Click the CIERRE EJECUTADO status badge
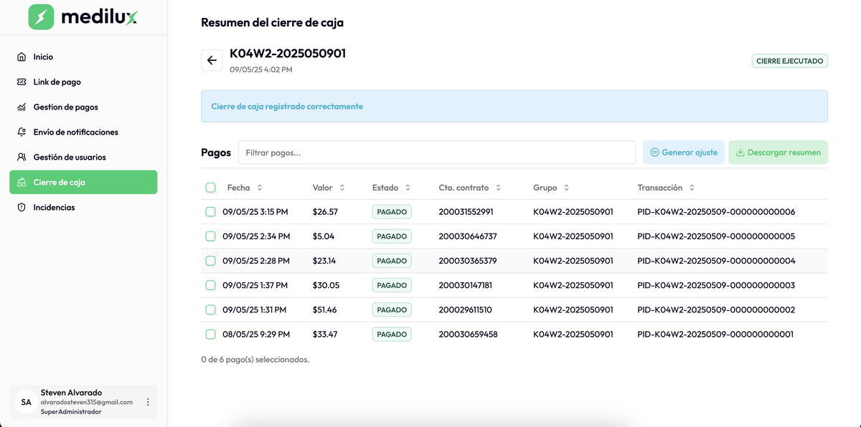The width and height of the screenshot is (861, 427). pyautogui.click(x=790, y=61)
